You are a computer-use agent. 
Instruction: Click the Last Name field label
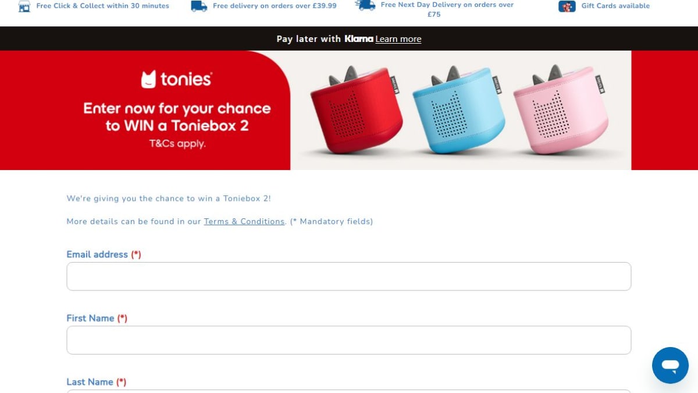pos(97,382)
